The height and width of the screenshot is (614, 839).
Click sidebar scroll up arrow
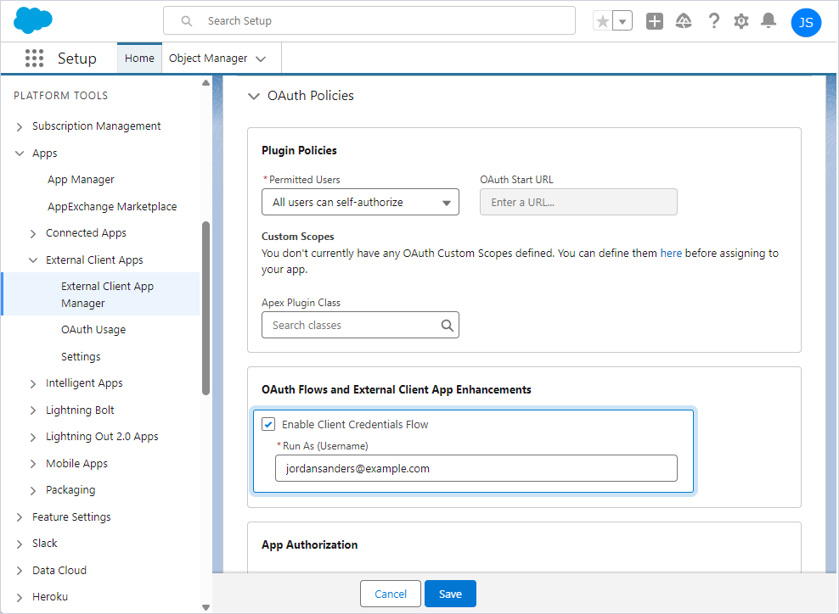coord(206,83)
